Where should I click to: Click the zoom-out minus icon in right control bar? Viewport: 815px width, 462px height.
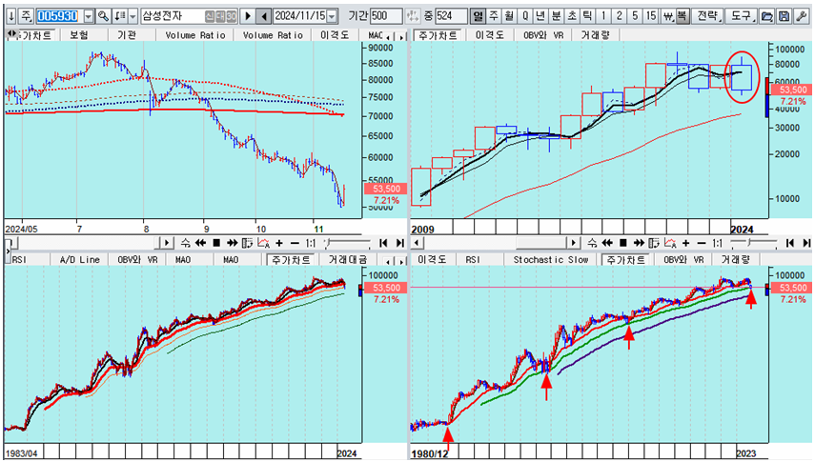702,243
